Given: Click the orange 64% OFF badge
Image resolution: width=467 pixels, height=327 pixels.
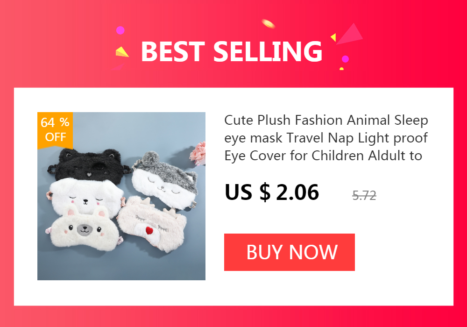Looking at the screenshot, I should click(55, 130).
